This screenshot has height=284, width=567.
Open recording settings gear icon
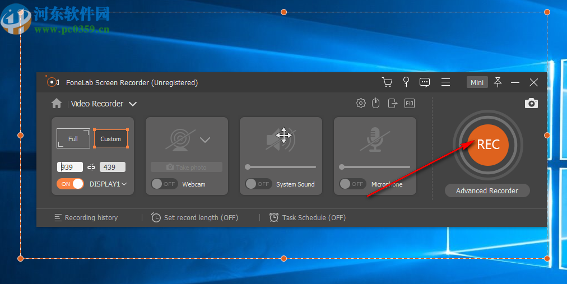[x=360, y=103]
